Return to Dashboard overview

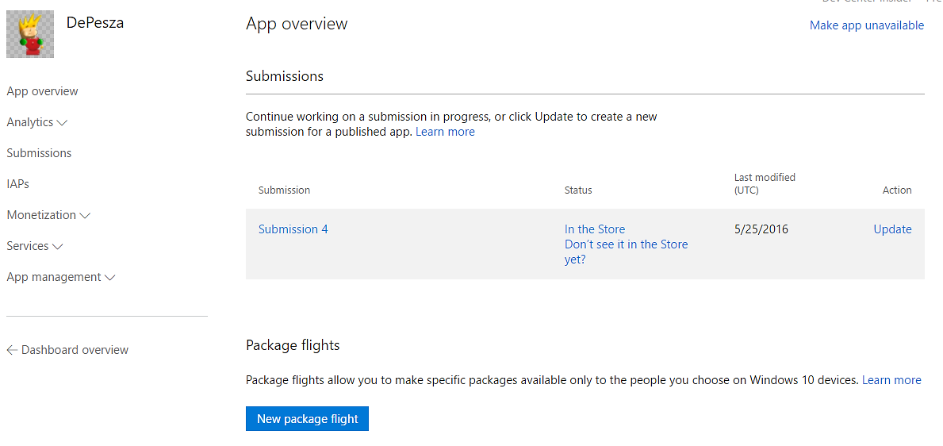point(67,350)
